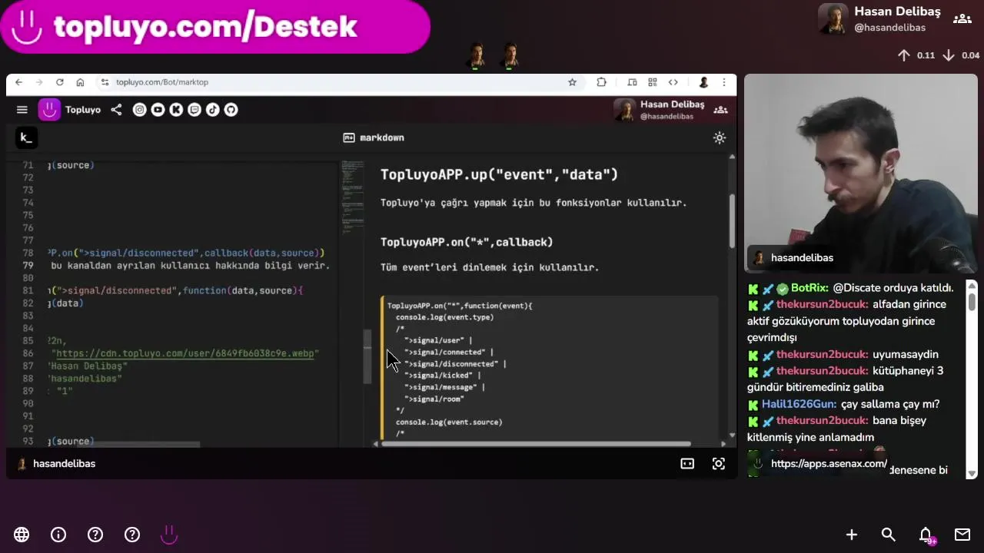Click the TopluyoAPP.up("event","data") heading
The width and height of the screenshot is (984, 553).
499,174
